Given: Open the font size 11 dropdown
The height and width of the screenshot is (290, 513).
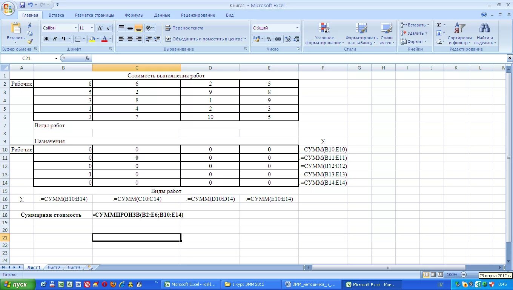Looking at the screenshot, I should (x=92, y=28).
